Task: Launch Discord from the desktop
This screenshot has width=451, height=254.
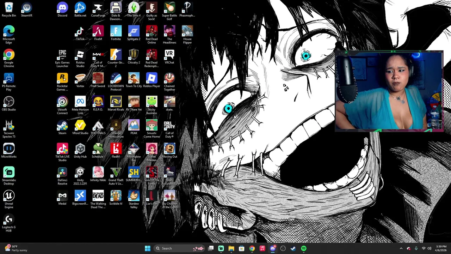Action: point(62,10)
